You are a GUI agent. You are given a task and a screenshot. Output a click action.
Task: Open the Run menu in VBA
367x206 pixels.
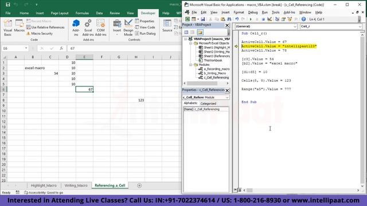pos(265,13)
